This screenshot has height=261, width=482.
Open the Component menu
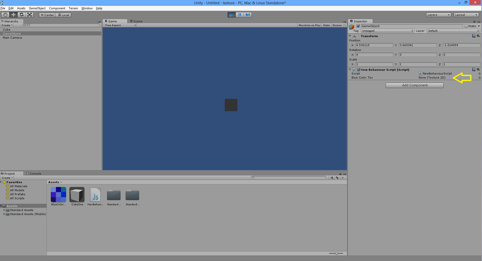(57, 8)
